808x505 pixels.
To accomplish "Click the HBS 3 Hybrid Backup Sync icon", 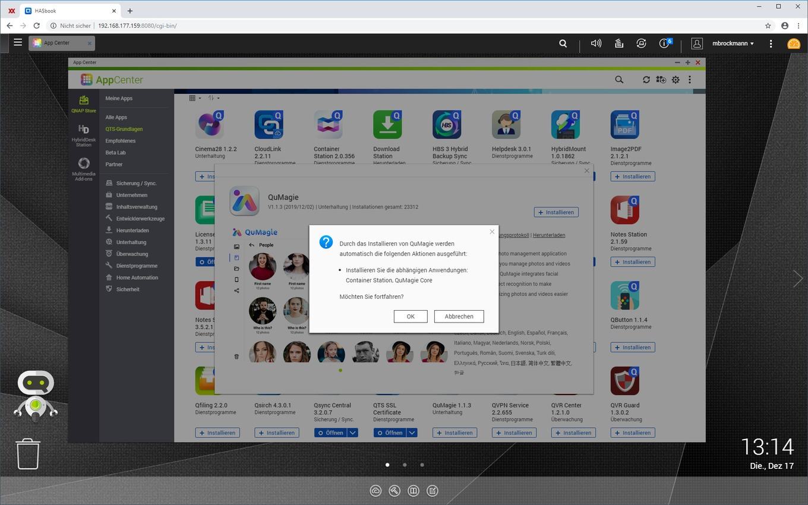I will click(x=447, y=125).
